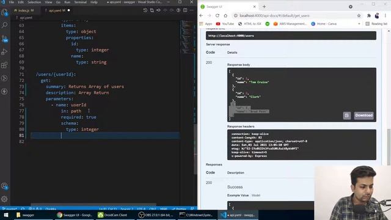Screen dimensions: 391x220
Task: Open the Windows Start menu
Action: pos(5,215)
